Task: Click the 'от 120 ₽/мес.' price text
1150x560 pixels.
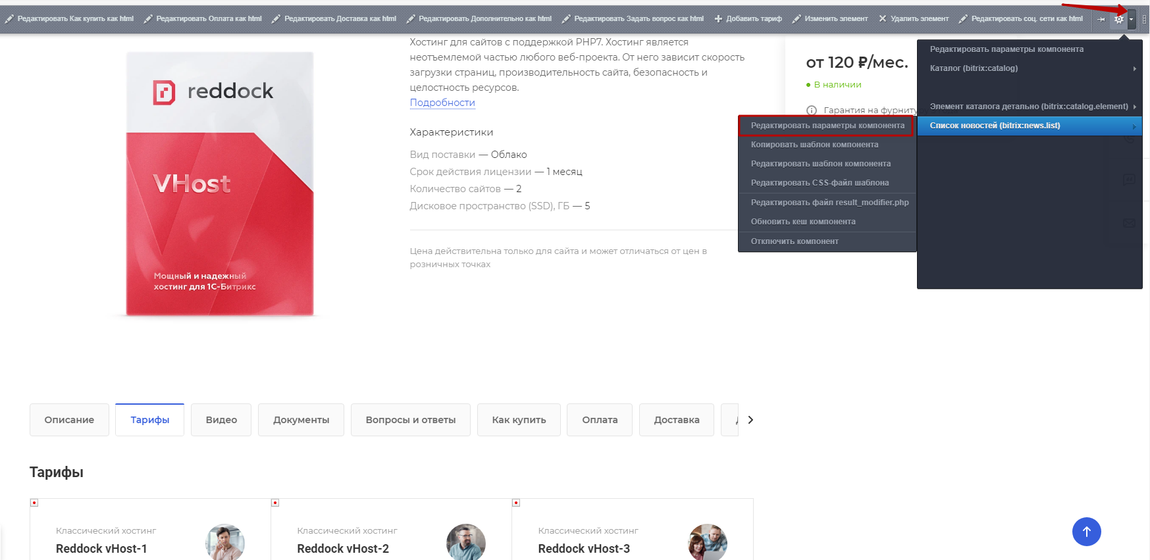Action: (x=857, y=63)
